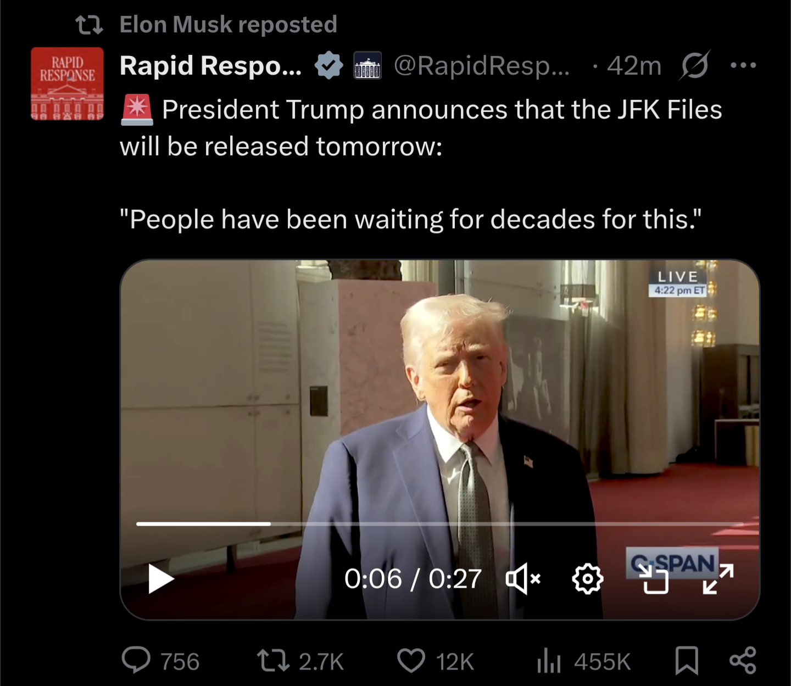The width and height of the screenshot is (791, 686).
Task: Bookmark this post
Action: (x=687, y=661)
